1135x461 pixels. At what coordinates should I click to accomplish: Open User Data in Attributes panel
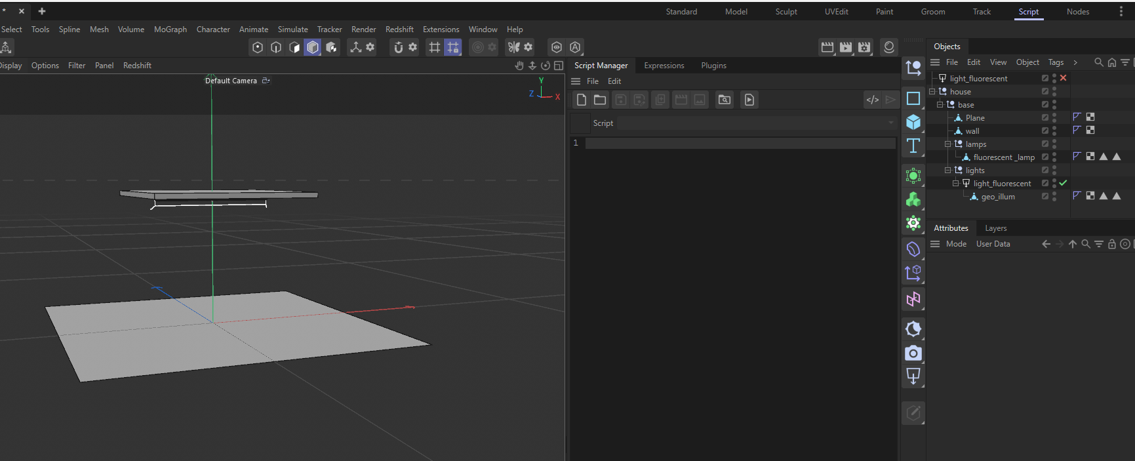993,244
